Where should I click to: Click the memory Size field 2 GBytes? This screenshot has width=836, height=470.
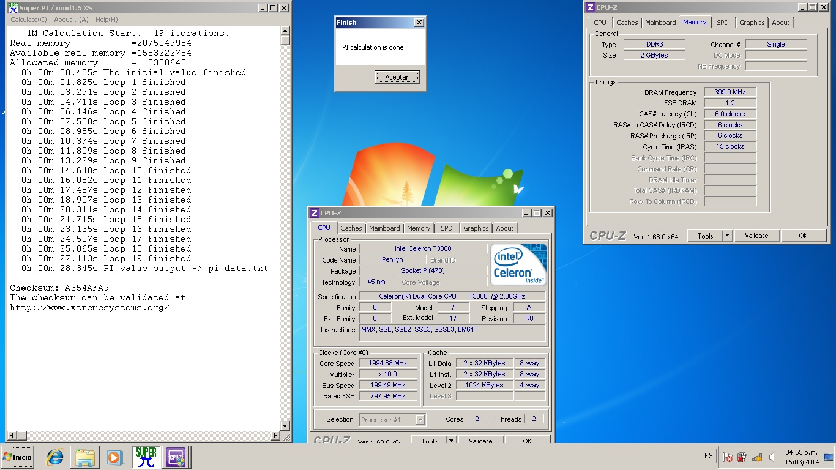pyautogui.click(x=654, y=55)
